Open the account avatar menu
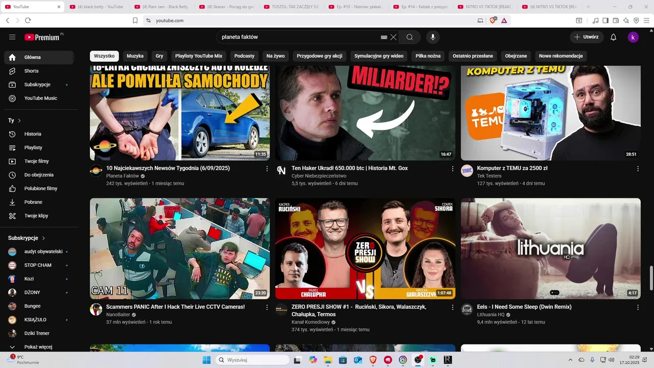The height and width of the screenshot is (368, 654). pyautogui.click(x=633, y=37)
